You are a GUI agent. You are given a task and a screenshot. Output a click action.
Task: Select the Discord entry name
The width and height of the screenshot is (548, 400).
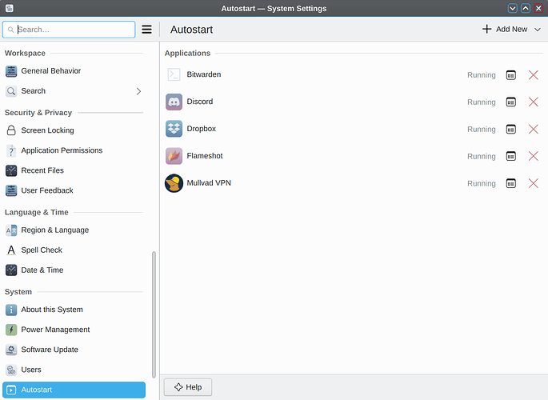pos(199,102)
